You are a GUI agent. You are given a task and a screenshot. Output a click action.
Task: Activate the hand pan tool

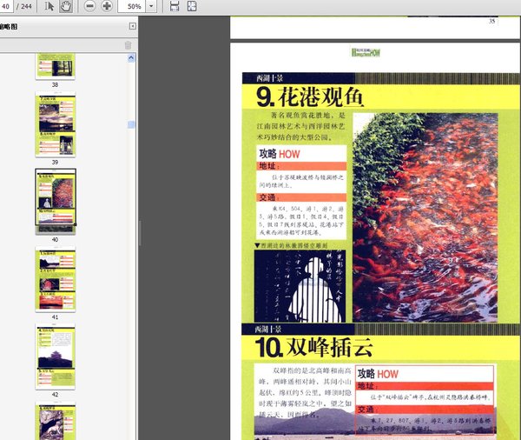pyautogui.click(x=66, y=6)
